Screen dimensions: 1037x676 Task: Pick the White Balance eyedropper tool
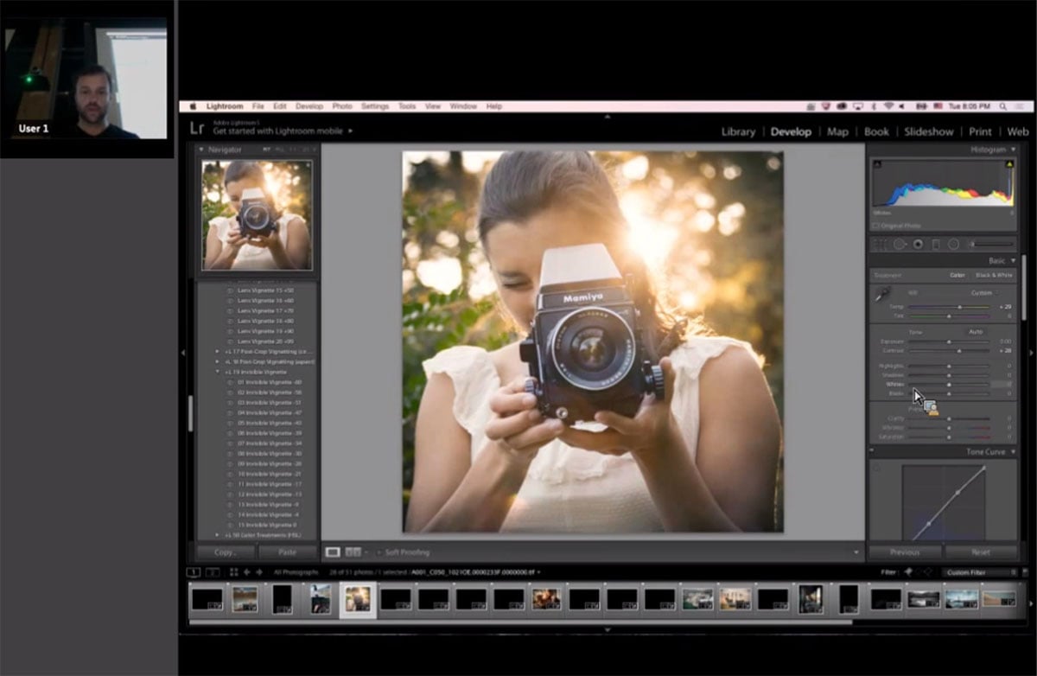pos(883,295)
